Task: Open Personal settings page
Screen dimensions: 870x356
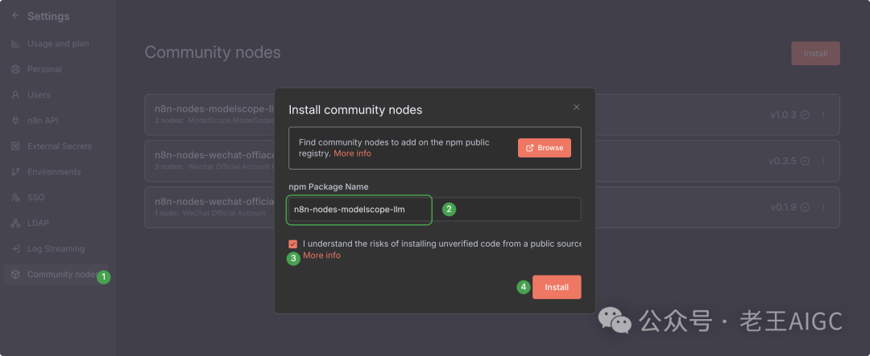Action: pyautogui.click(x=44, y=69)
